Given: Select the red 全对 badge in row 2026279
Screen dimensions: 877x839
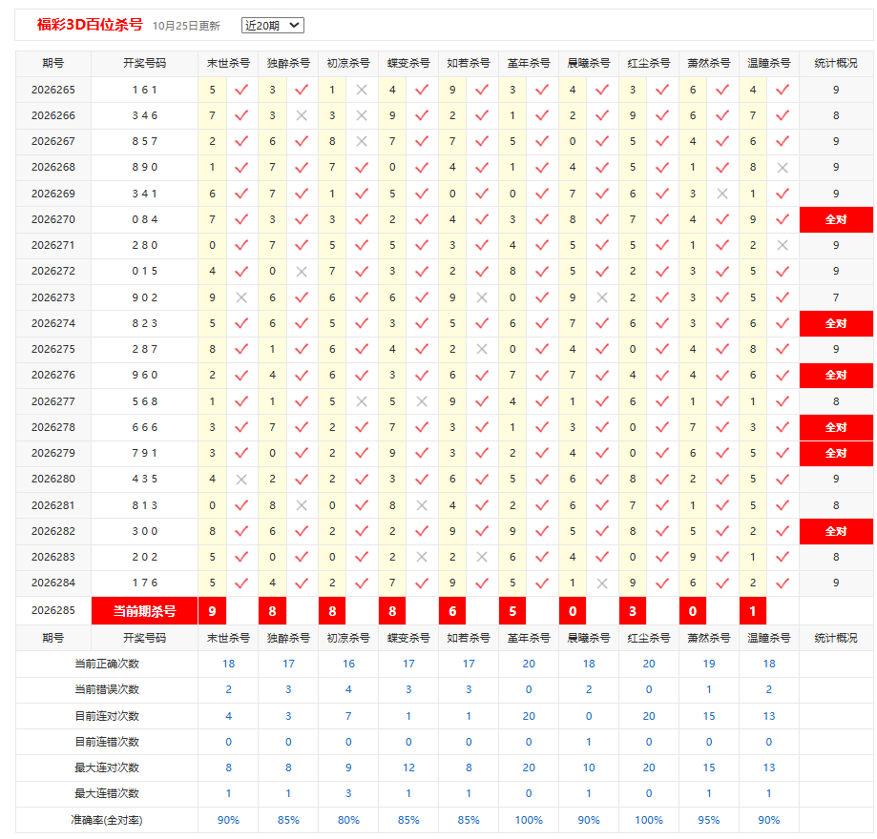Looking at the screenshot, I should pyautogui.click(x=836, y=453).
